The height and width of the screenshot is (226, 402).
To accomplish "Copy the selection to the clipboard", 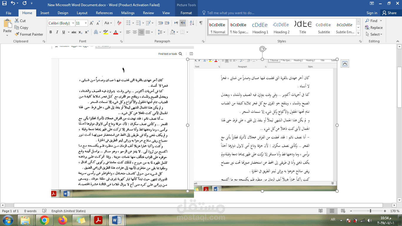I will [21, 28].
